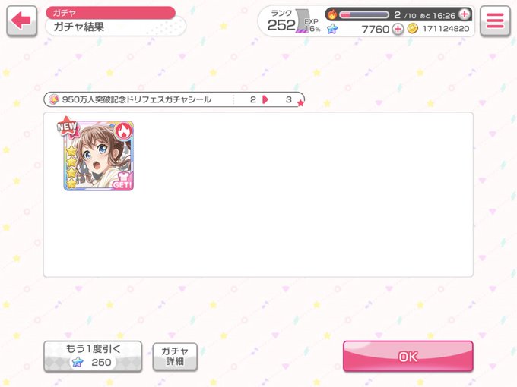The width and height of the screenshot is (517, 387).
Task: Tap the NEW badge on the card
Action: point(67,127)
